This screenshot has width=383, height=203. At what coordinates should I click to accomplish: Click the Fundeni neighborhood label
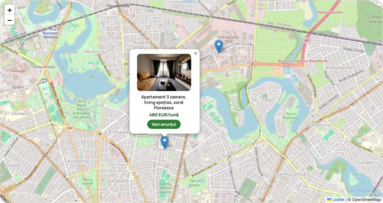tap(365, 162)
